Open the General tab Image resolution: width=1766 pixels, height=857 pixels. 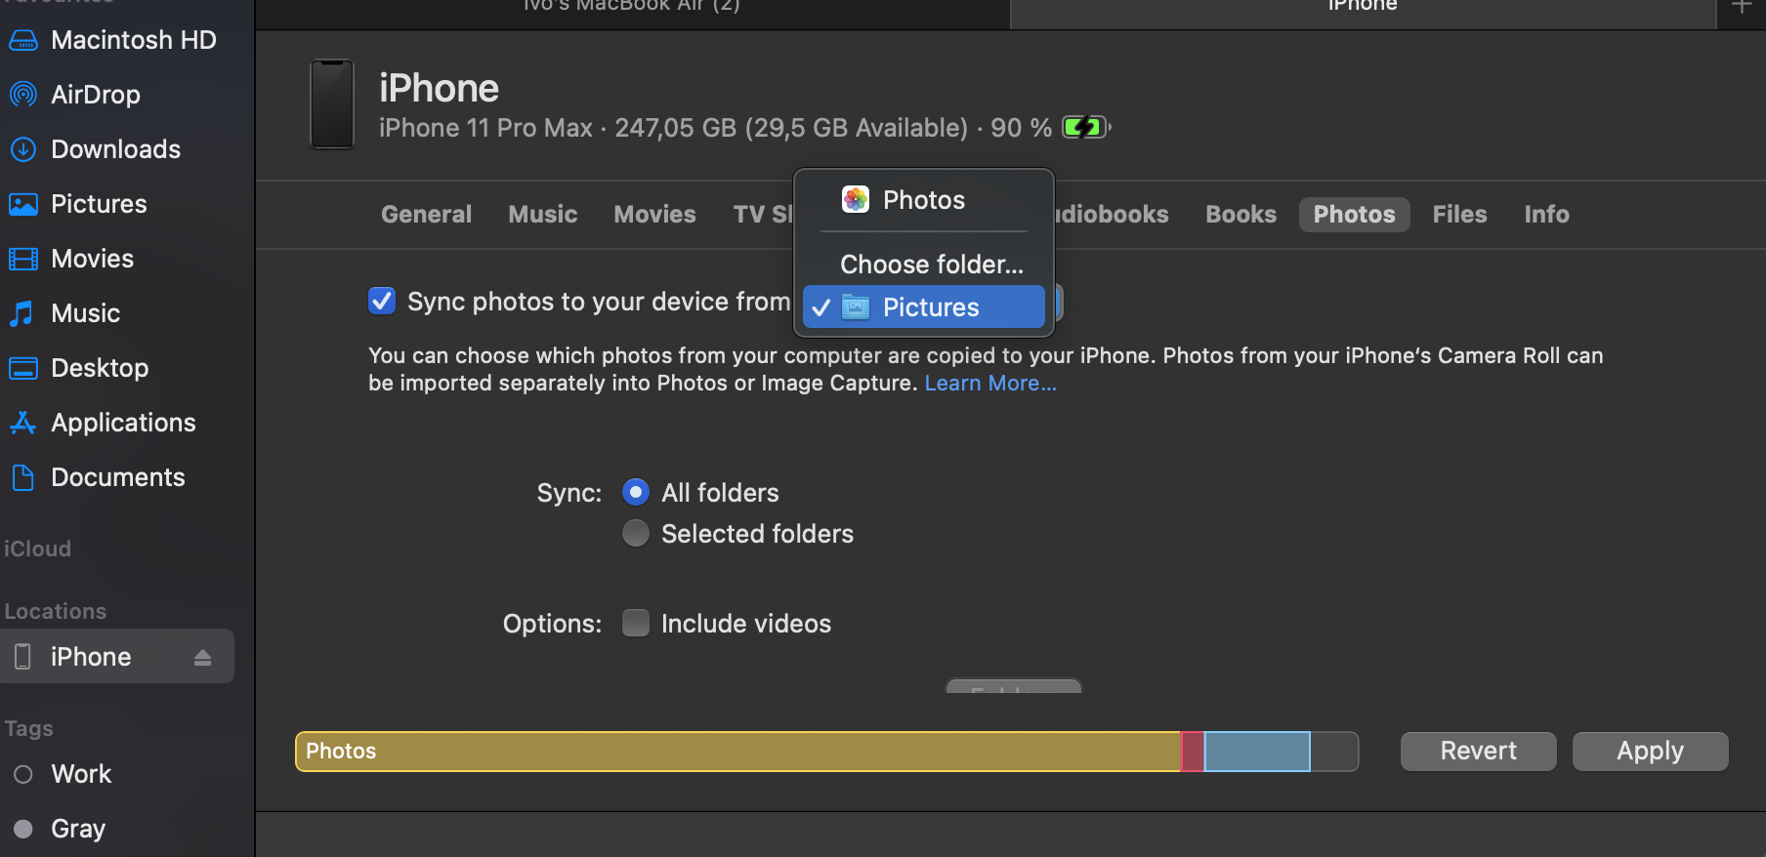426,215
